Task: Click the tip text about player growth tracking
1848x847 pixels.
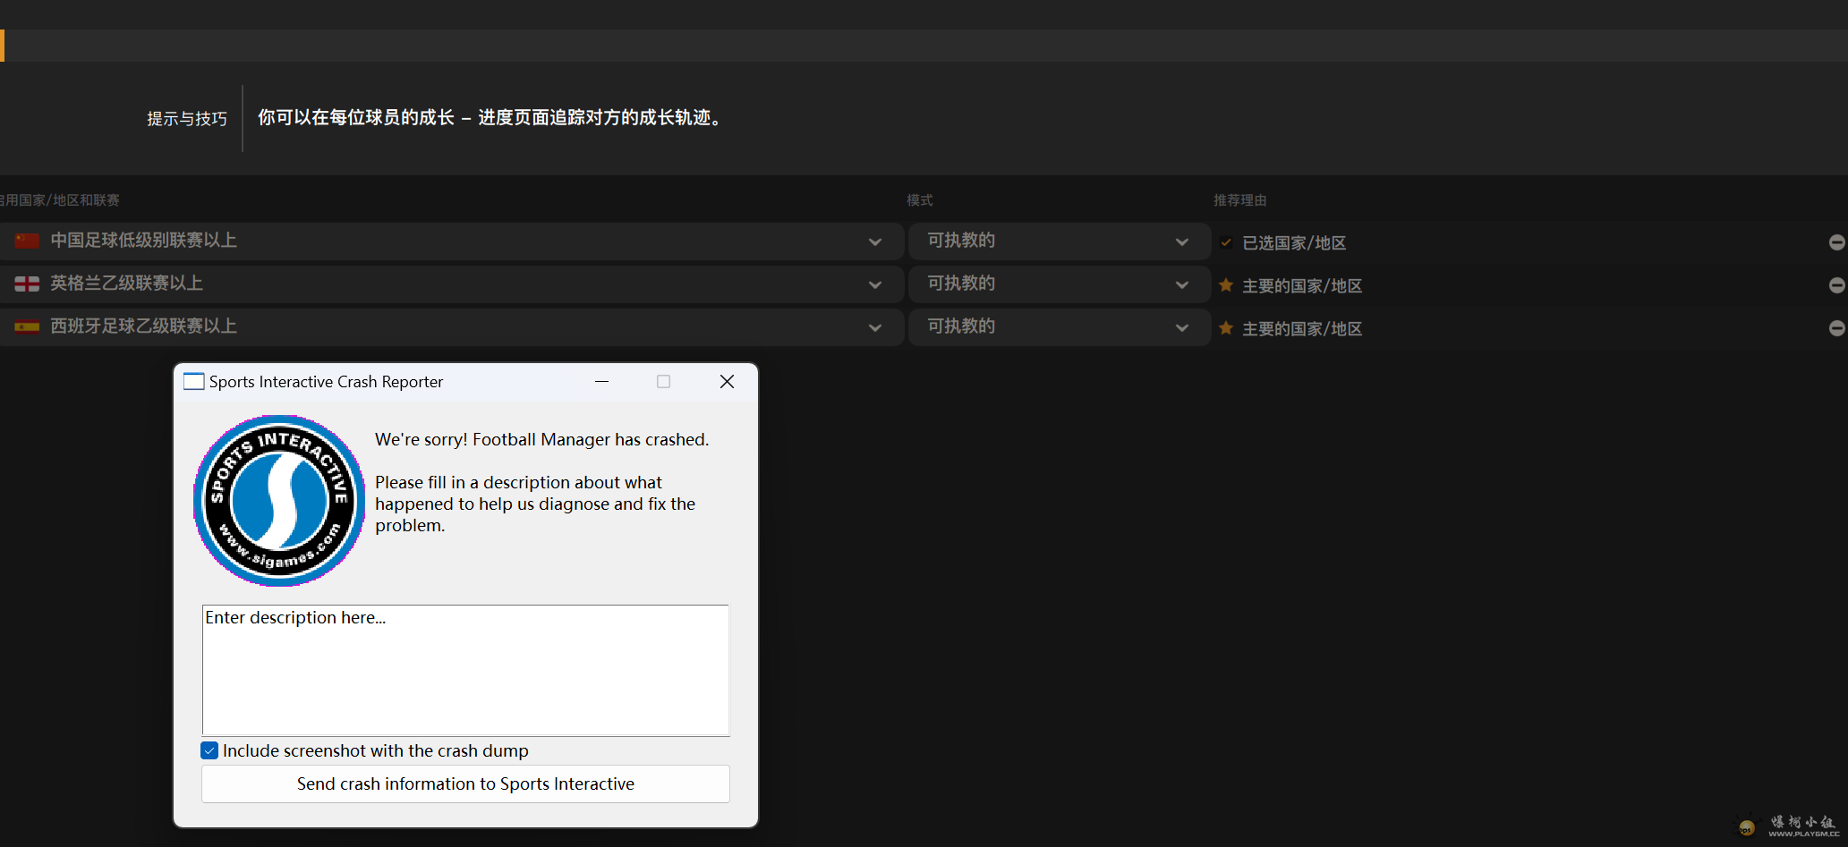Action: [x=490, y=118]
